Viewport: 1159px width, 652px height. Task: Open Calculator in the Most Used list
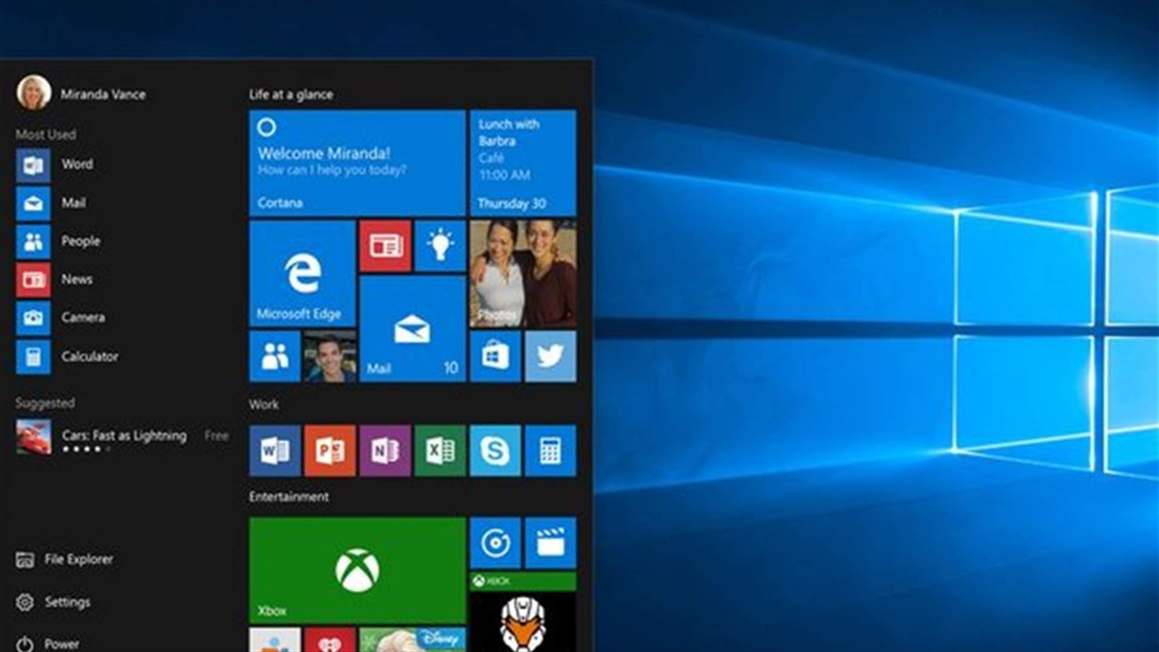[x=68, y=356]
